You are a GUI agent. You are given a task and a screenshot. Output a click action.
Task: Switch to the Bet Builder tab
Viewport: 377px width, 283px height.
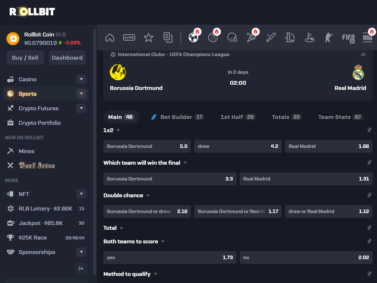(x=177, y=117)
